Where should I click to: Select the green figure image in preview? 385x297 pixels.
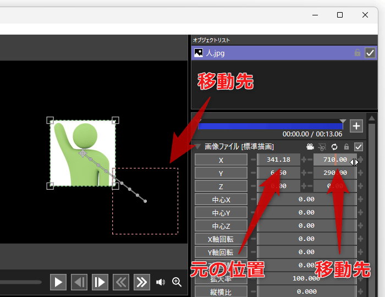82,153
